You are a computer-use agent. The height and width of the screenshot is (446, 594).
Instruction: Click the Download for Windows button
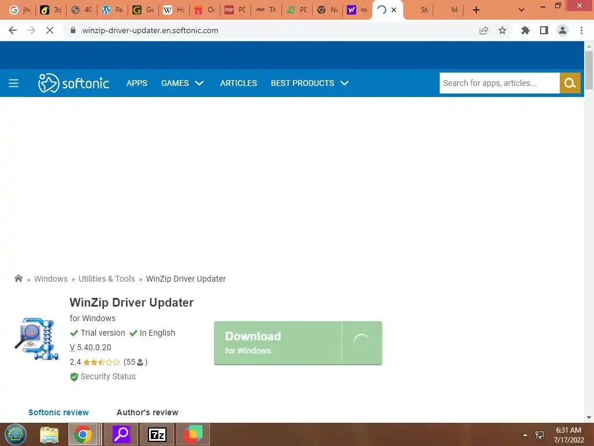298,343
